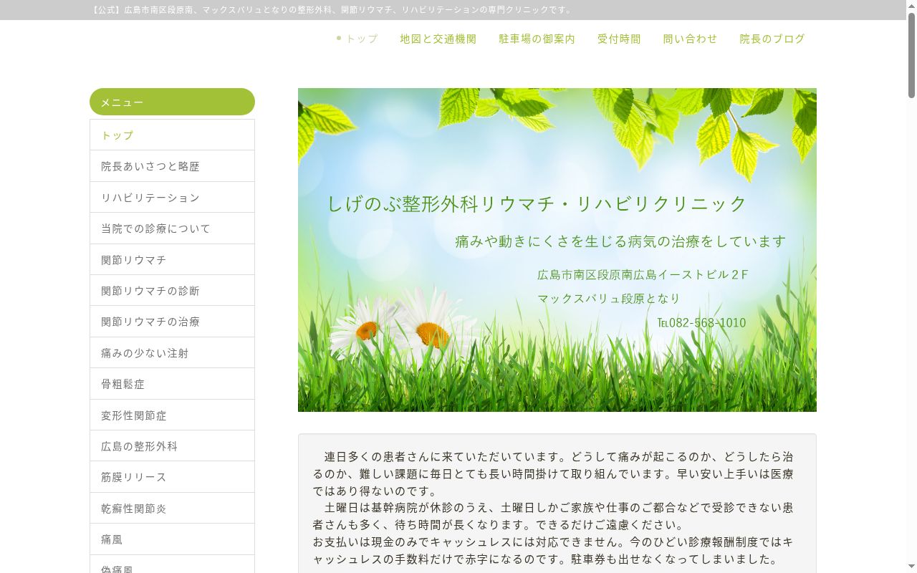Click the clinic name しげのぶ整形外科リウマチ・リハビリクリニック

tap(537, 203)
